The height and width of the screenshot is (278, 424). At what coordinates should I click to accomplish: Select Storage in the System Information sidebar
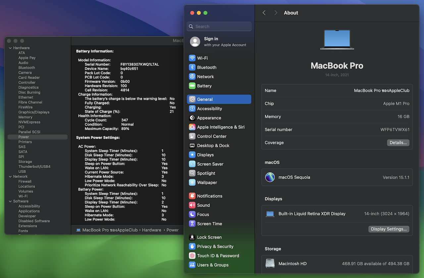click(x=25, y=162)
